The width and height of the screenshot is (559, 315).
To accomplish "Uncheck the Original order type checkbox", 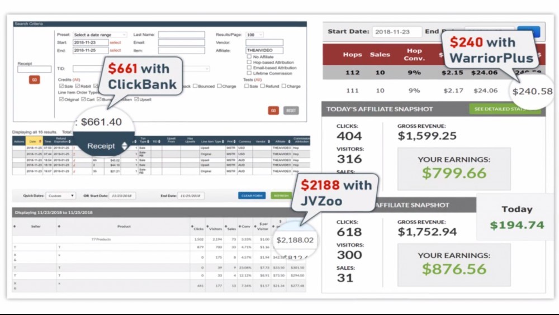I will 61,99.
